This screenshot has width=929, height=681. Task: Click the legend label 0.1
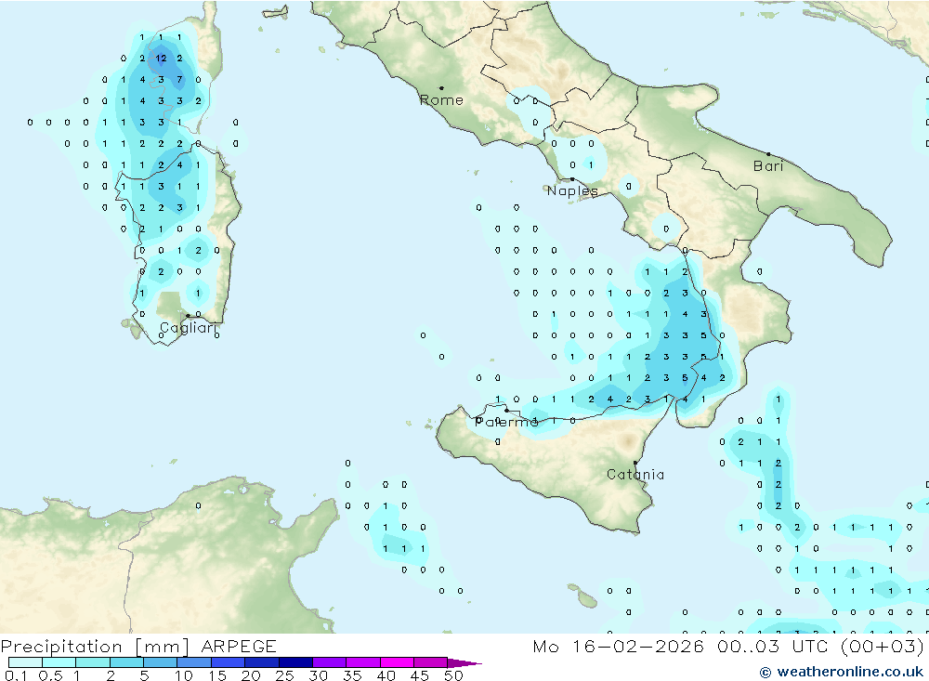pyautogui.click(x=16, y=675)
